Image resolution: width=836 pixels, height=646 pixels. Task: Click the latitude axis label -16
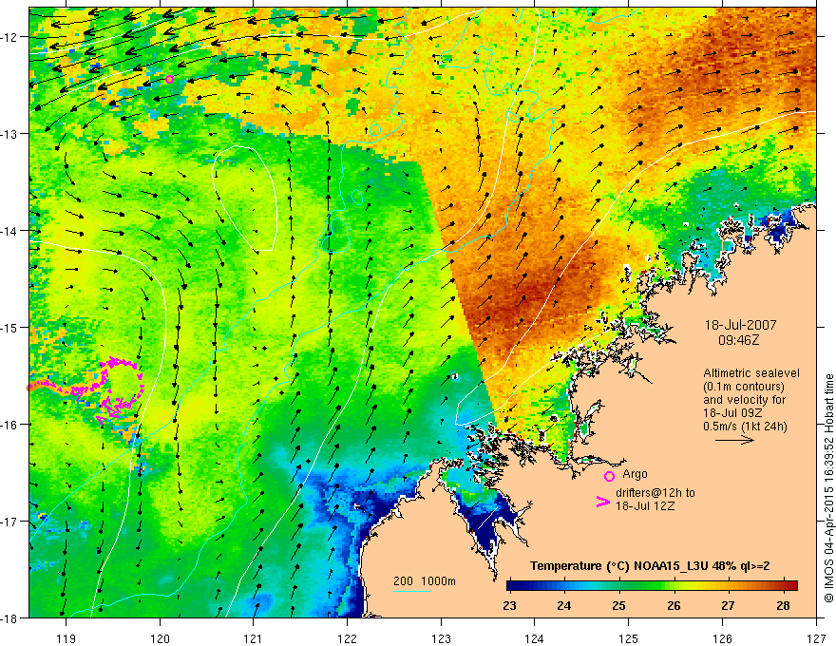[x=9, y=425]
